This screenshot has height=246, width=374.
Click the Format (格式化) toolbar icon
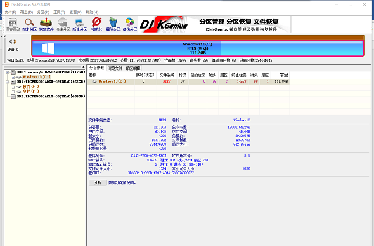pyautogui.click(x=96, y=24)
